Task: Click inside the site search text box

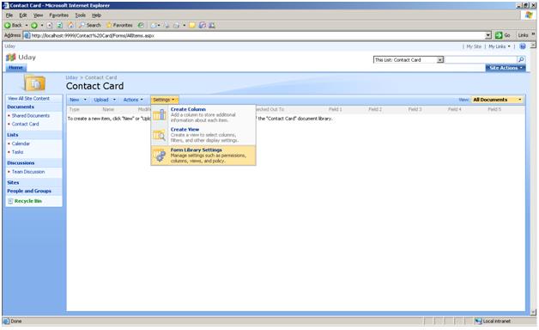Action: (x=481, y=59)
